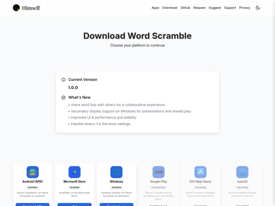The height and width of the screenshot is (206, 275).
Task: Click the Available badge under Microsoft Store
Action: 74,187
